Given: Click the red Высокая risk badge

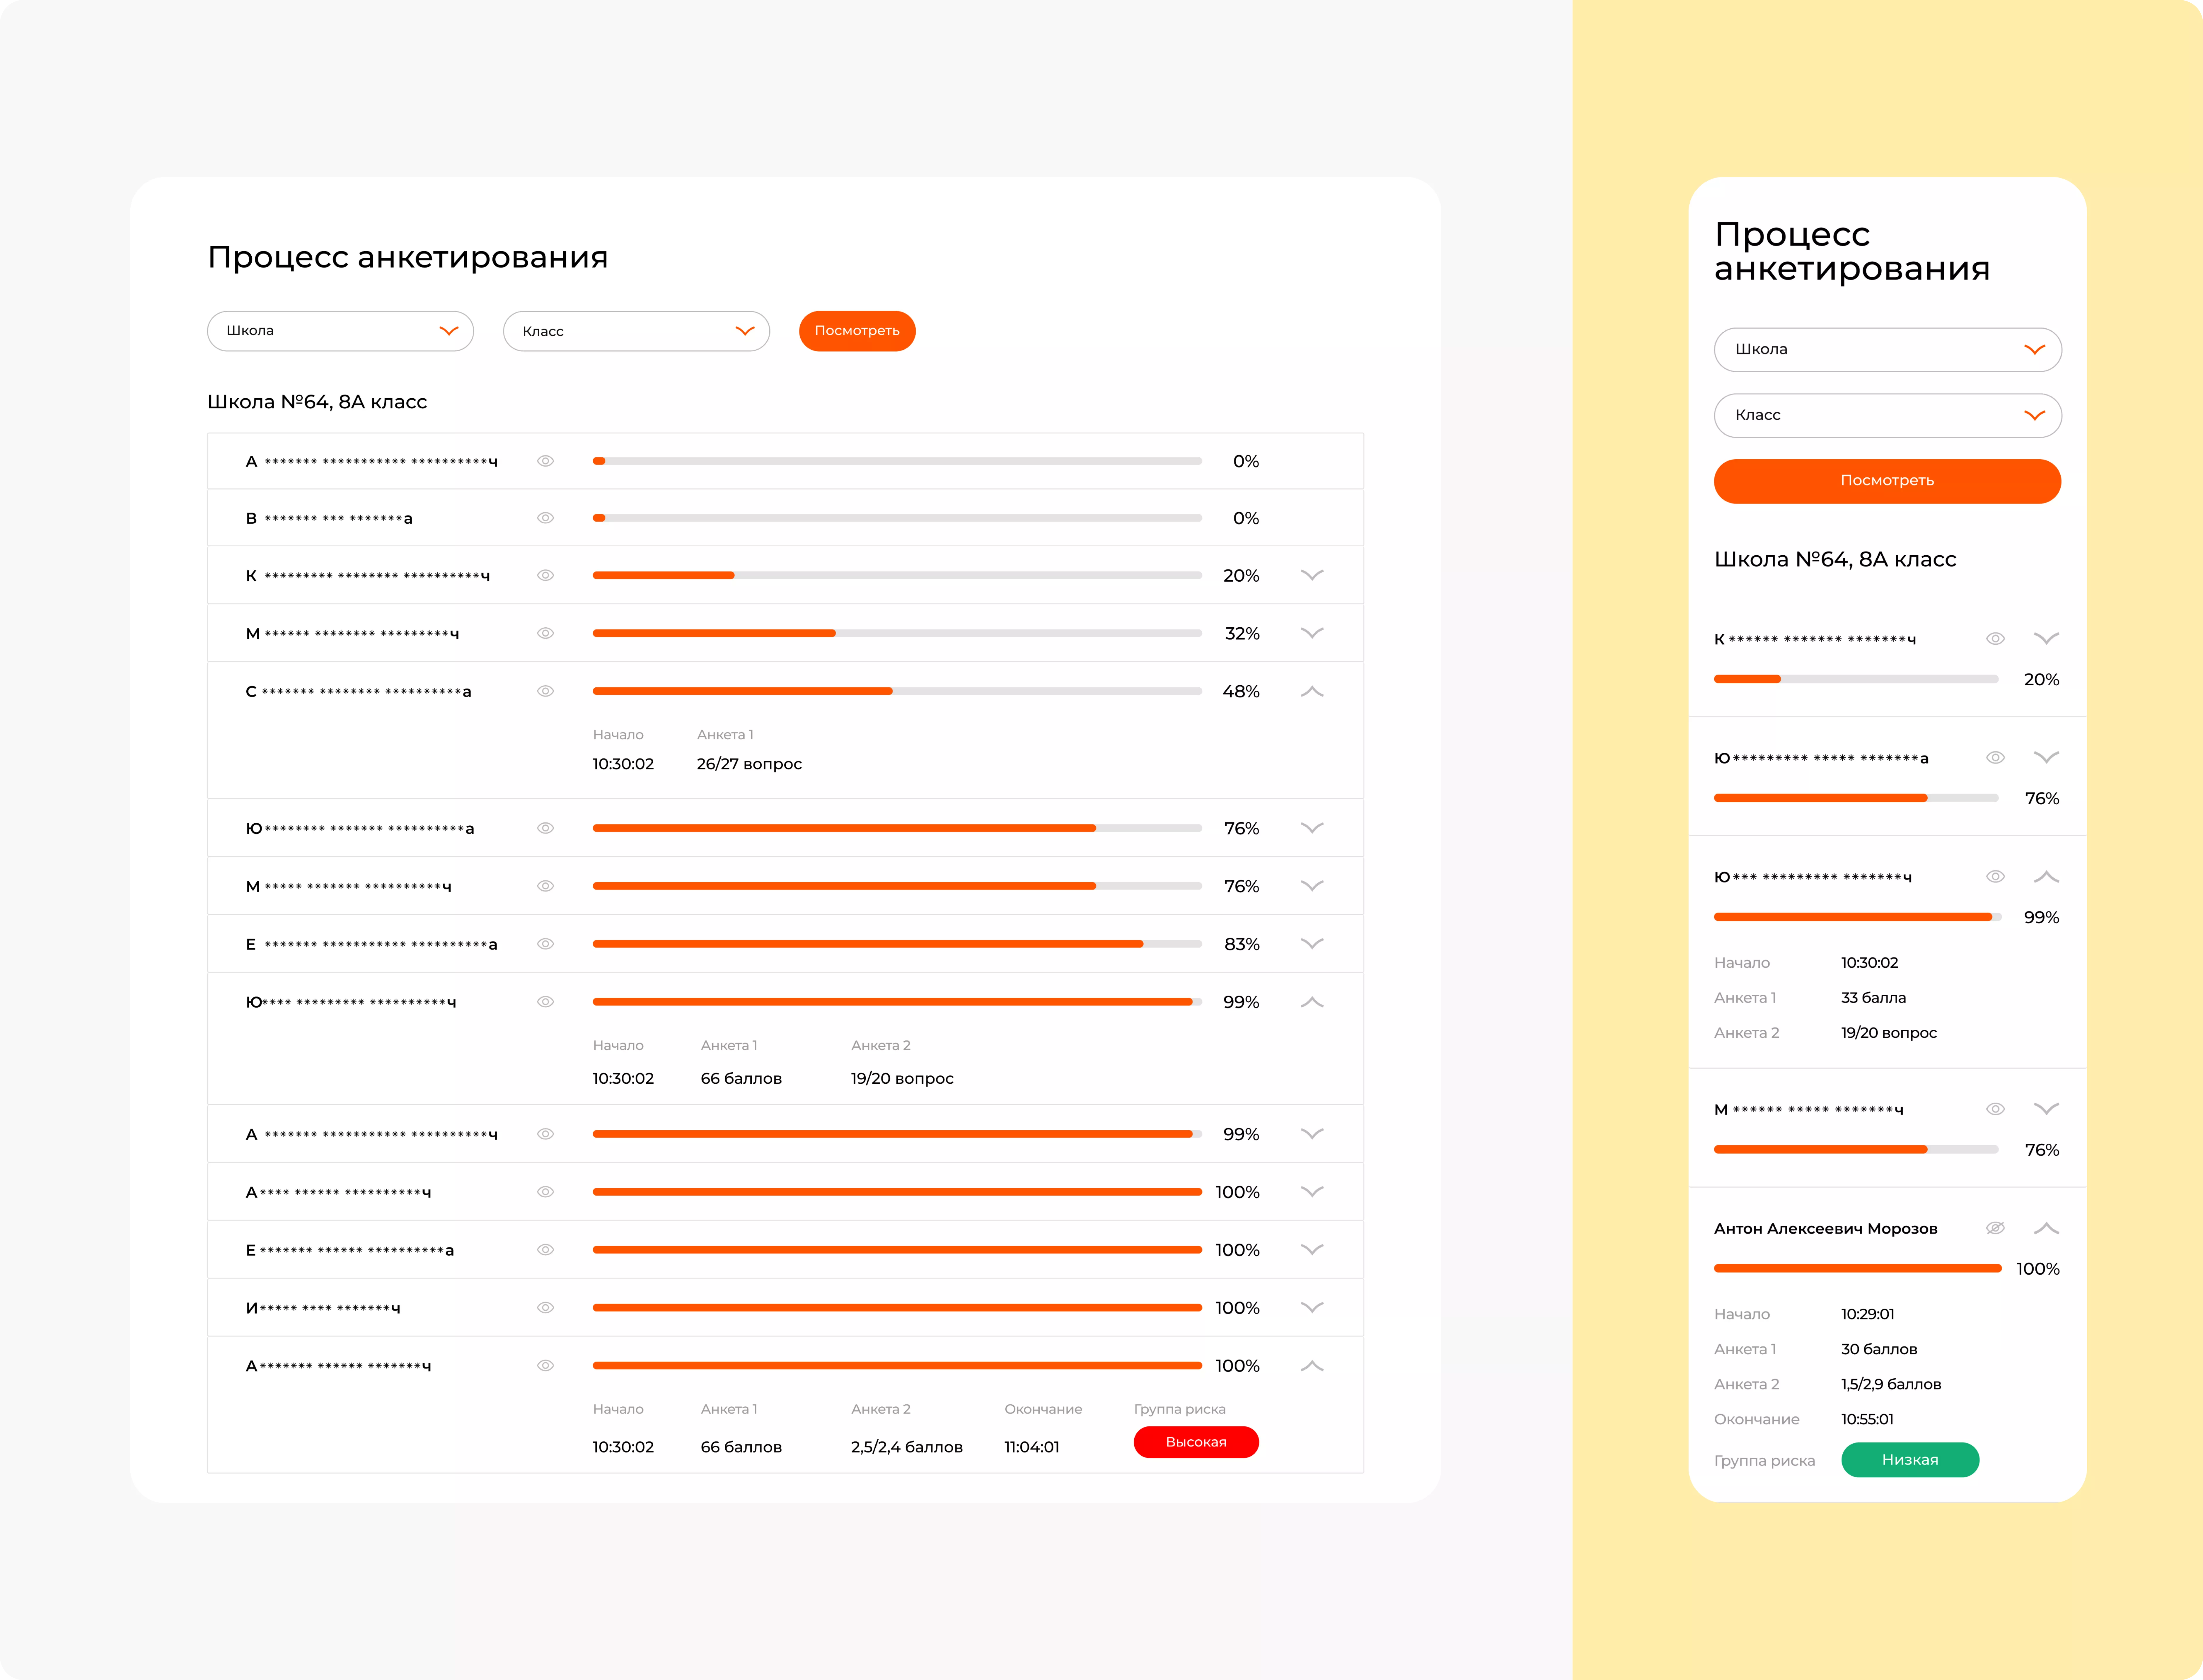Looking at the screenshot, I should (1196, 1442).
